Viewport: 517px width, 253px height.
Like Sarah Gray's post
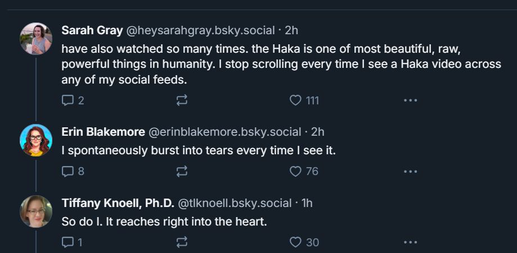click(x=296, y=100)
